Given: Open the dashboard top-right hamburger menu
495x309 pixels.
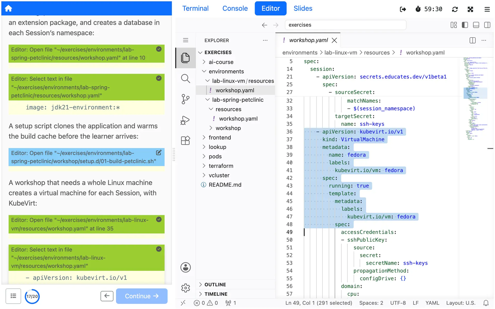Looking at the screenshot, I should [x=487, y=9].
